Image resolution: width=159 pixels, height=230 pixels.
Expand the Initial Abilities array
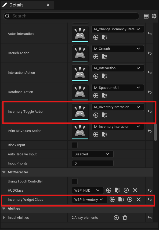(4, 218)
